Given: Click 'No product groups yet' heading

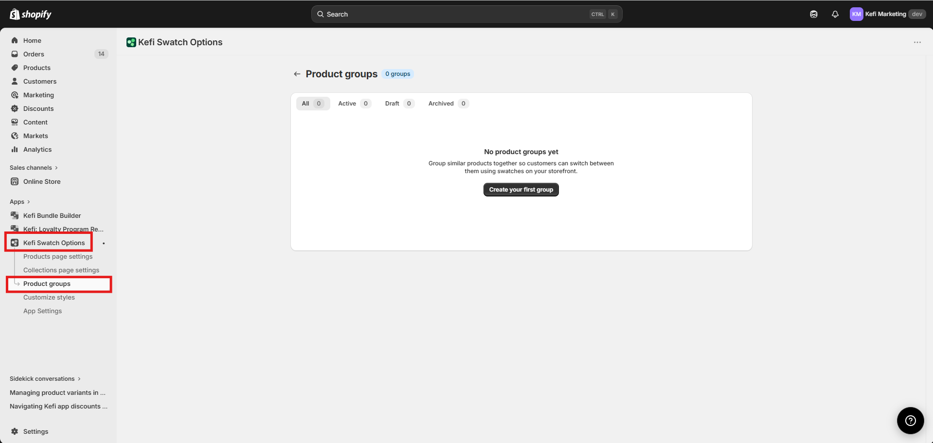Looking at the screenshot, I should pyautogui.click(x=521, y=152).
